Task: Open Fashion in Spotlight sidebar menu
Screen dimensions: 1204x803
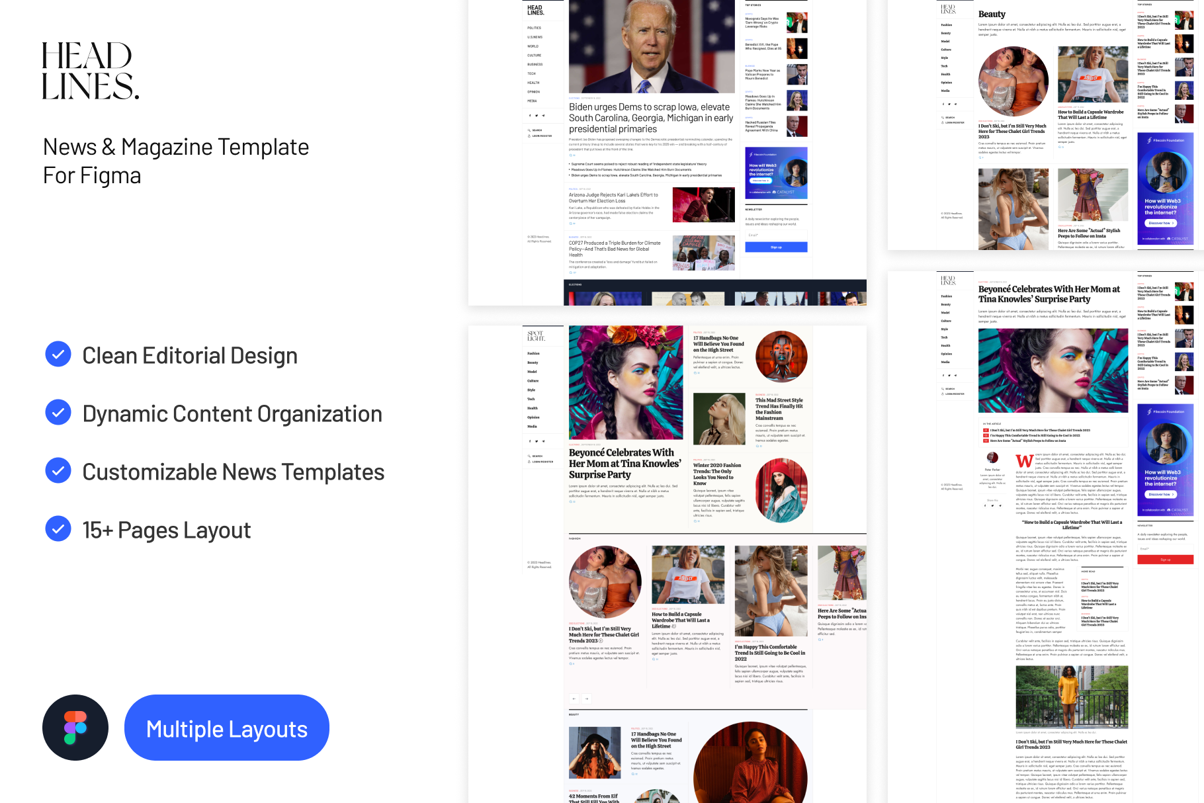Action: coord(533,353)
